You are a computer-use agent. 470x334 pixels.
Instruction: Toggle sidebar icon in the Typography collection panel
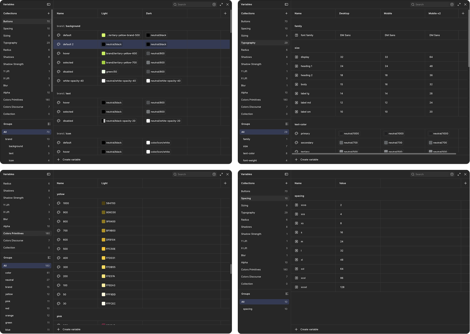pyautogui.click(x=286, y=4)
